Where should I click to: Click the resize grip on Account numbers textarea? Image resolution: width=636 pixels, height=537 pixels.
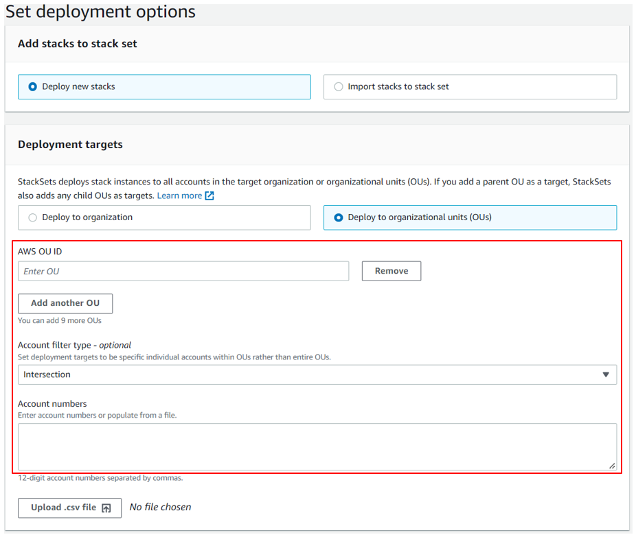[611, 464]
